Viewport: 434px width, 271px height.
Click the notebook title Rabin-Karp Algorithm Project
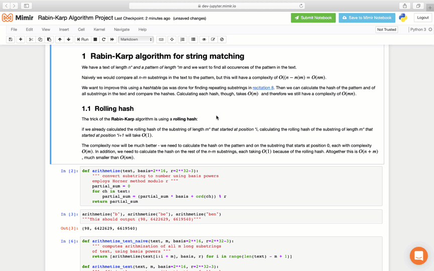[x=75, y=18]
